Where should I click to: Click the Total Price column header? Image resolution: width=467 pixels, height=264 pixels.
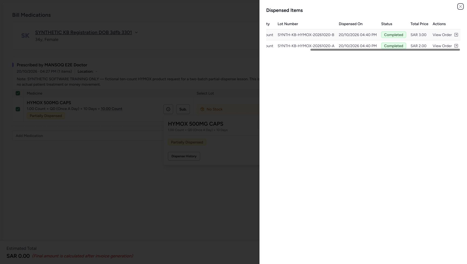(x=419, y=24)
